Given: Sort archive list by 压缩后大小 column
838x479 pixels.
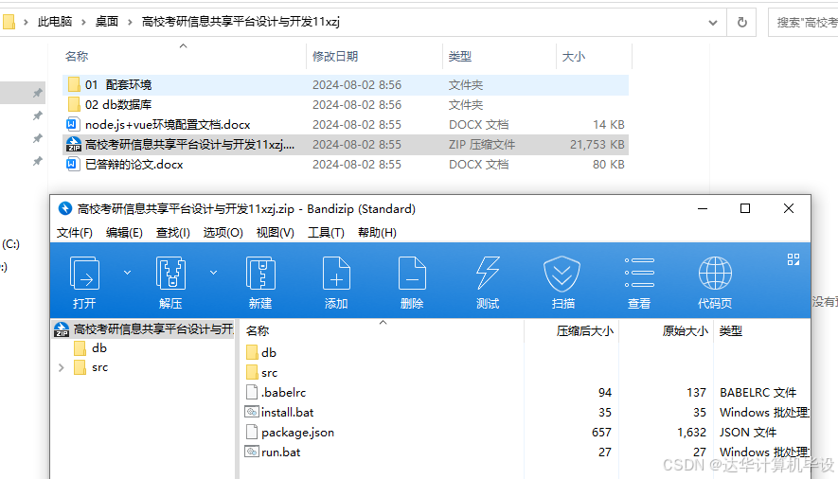Looking at the screenshot, I should [584, 331].
